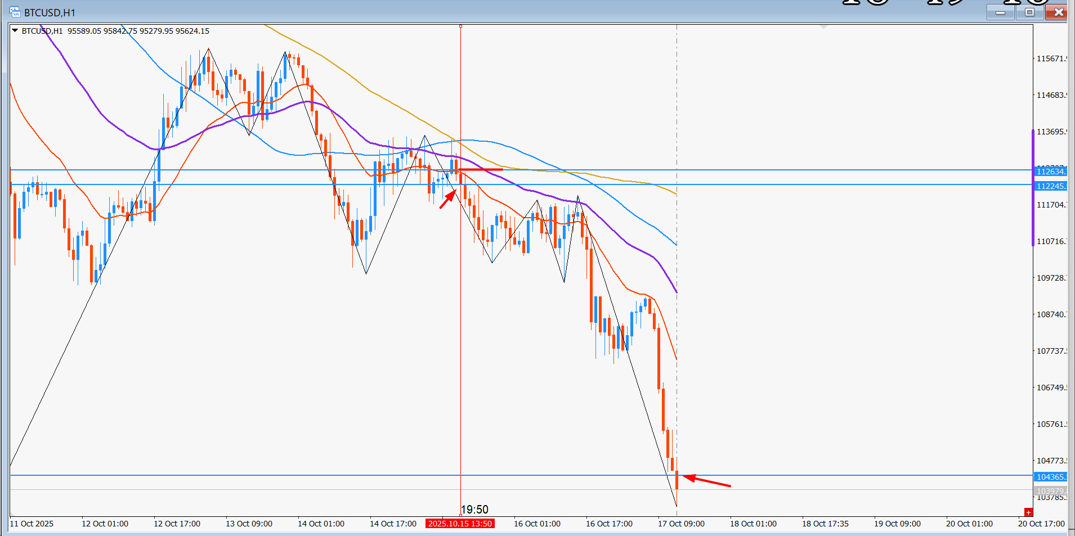Click the 104773 price scale value
Screen dimensions: 1075x536
(x=1051, y=461)
